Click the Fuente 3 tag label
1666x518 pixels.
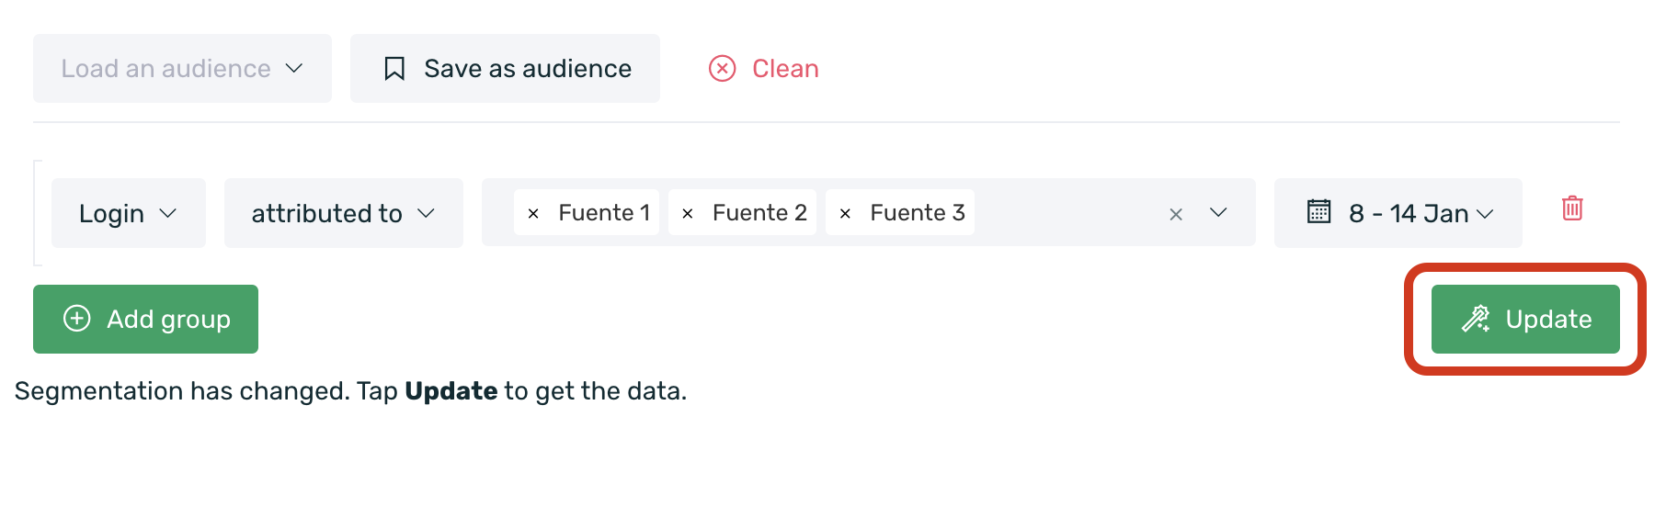coord(918,213)
